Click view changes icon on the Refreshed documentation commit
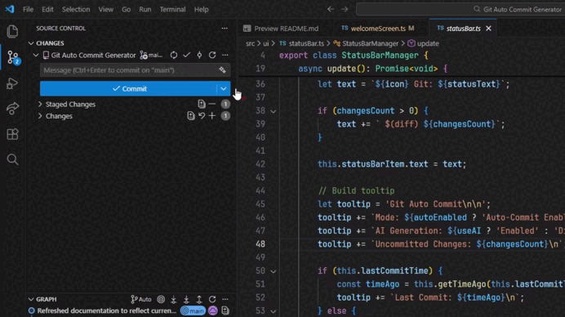Screen dimensions: 565x317 click(225, 310)
